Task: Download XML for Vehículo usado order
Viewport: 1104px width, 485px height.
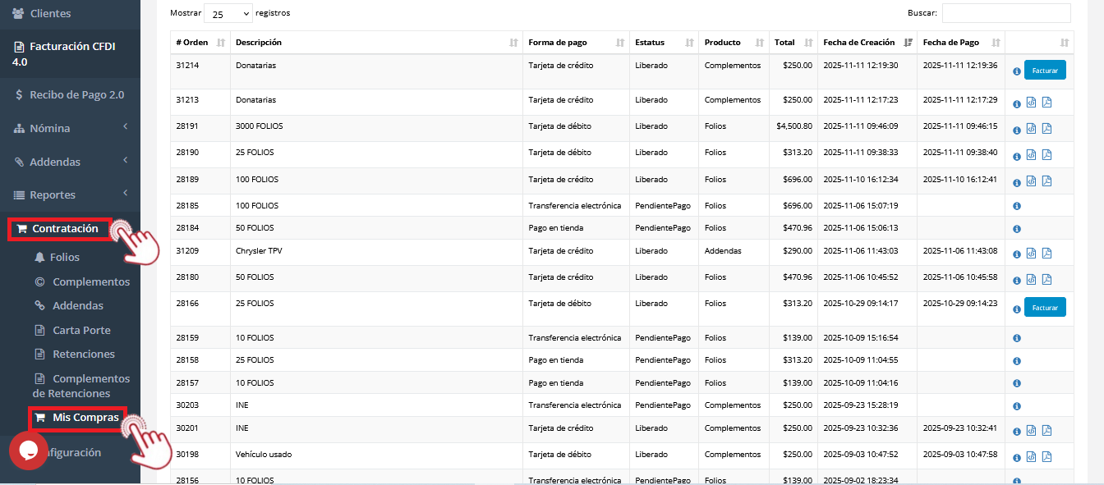Action: (1032, 456)
